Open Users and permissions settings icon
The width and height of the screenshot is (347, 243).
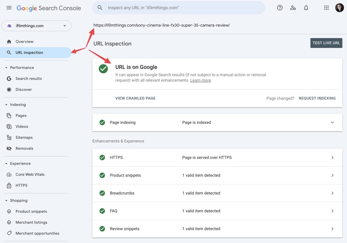[293, 8]
